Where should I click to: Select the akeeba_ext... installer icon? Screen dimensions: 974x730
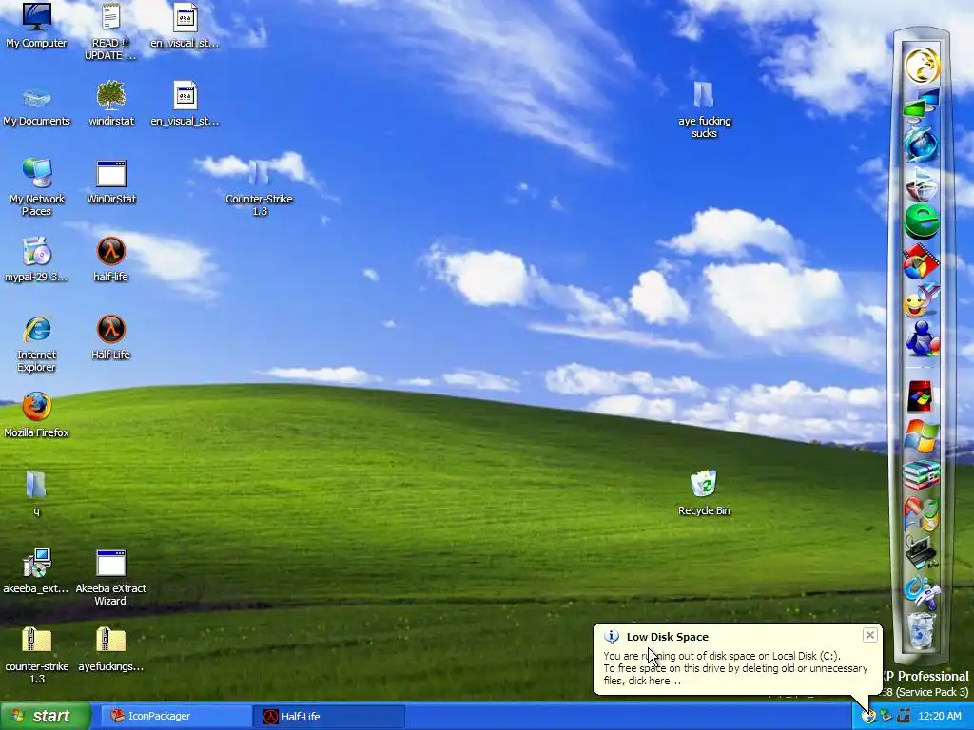click(x=36, y=571)
